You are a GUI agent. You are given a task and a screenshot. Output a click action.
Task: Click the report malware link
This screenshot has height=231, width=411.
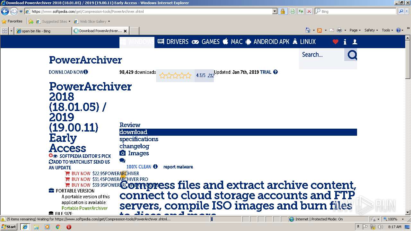click(178, 167)
